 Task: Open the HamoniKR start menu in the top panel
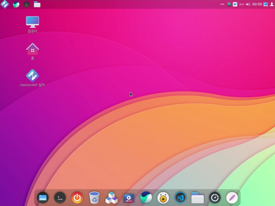[x=5, y=4]
